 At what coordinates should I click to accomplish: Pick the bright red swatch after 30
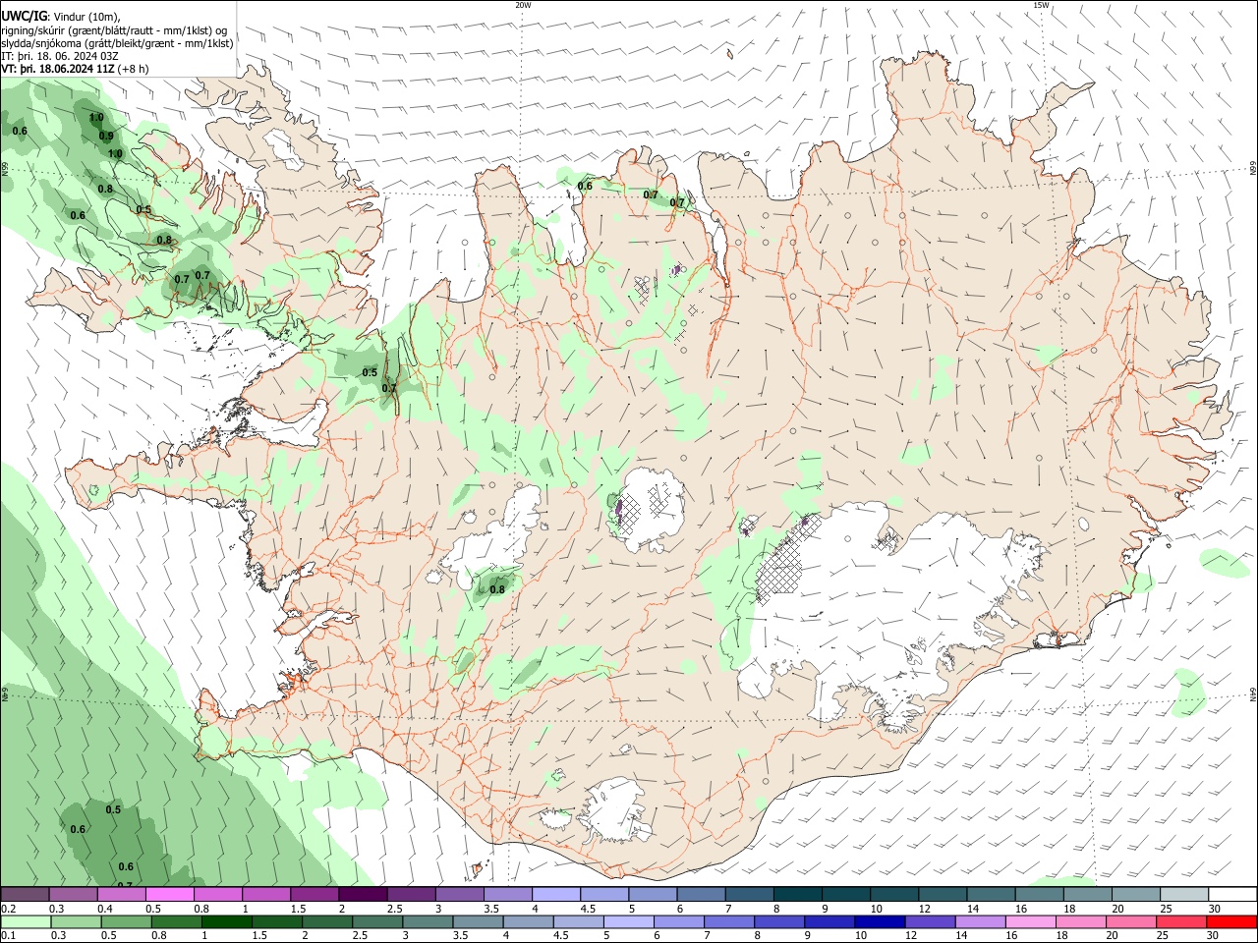tap(1230, 921)
